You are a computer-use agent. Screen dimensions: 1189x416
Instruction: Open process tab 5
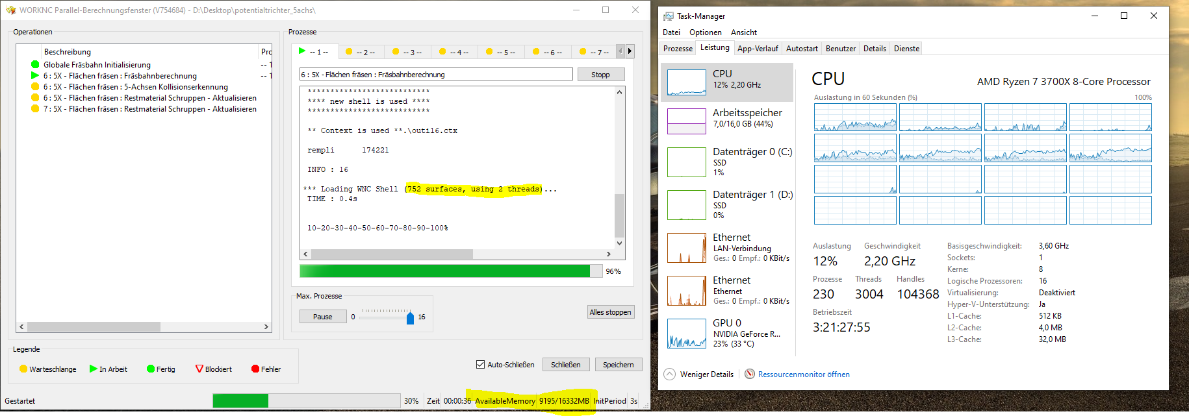(x=502, y=52)
